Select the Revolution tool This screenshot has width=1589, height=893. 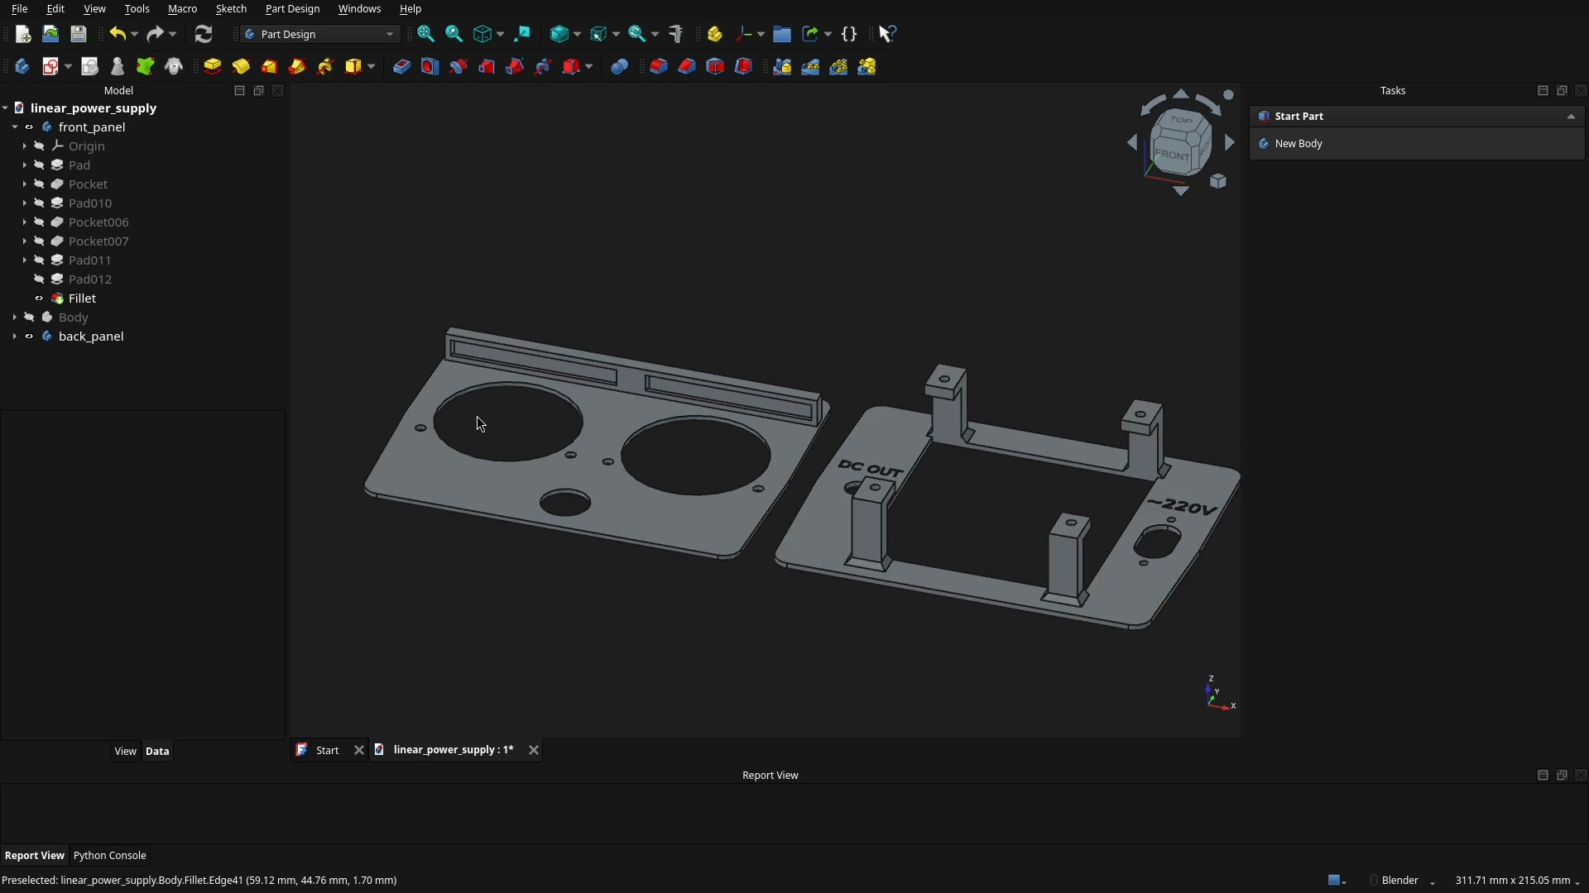(x=241, y=67)
